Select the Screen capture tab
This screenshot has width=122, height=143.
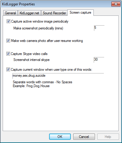coord(80,12)
